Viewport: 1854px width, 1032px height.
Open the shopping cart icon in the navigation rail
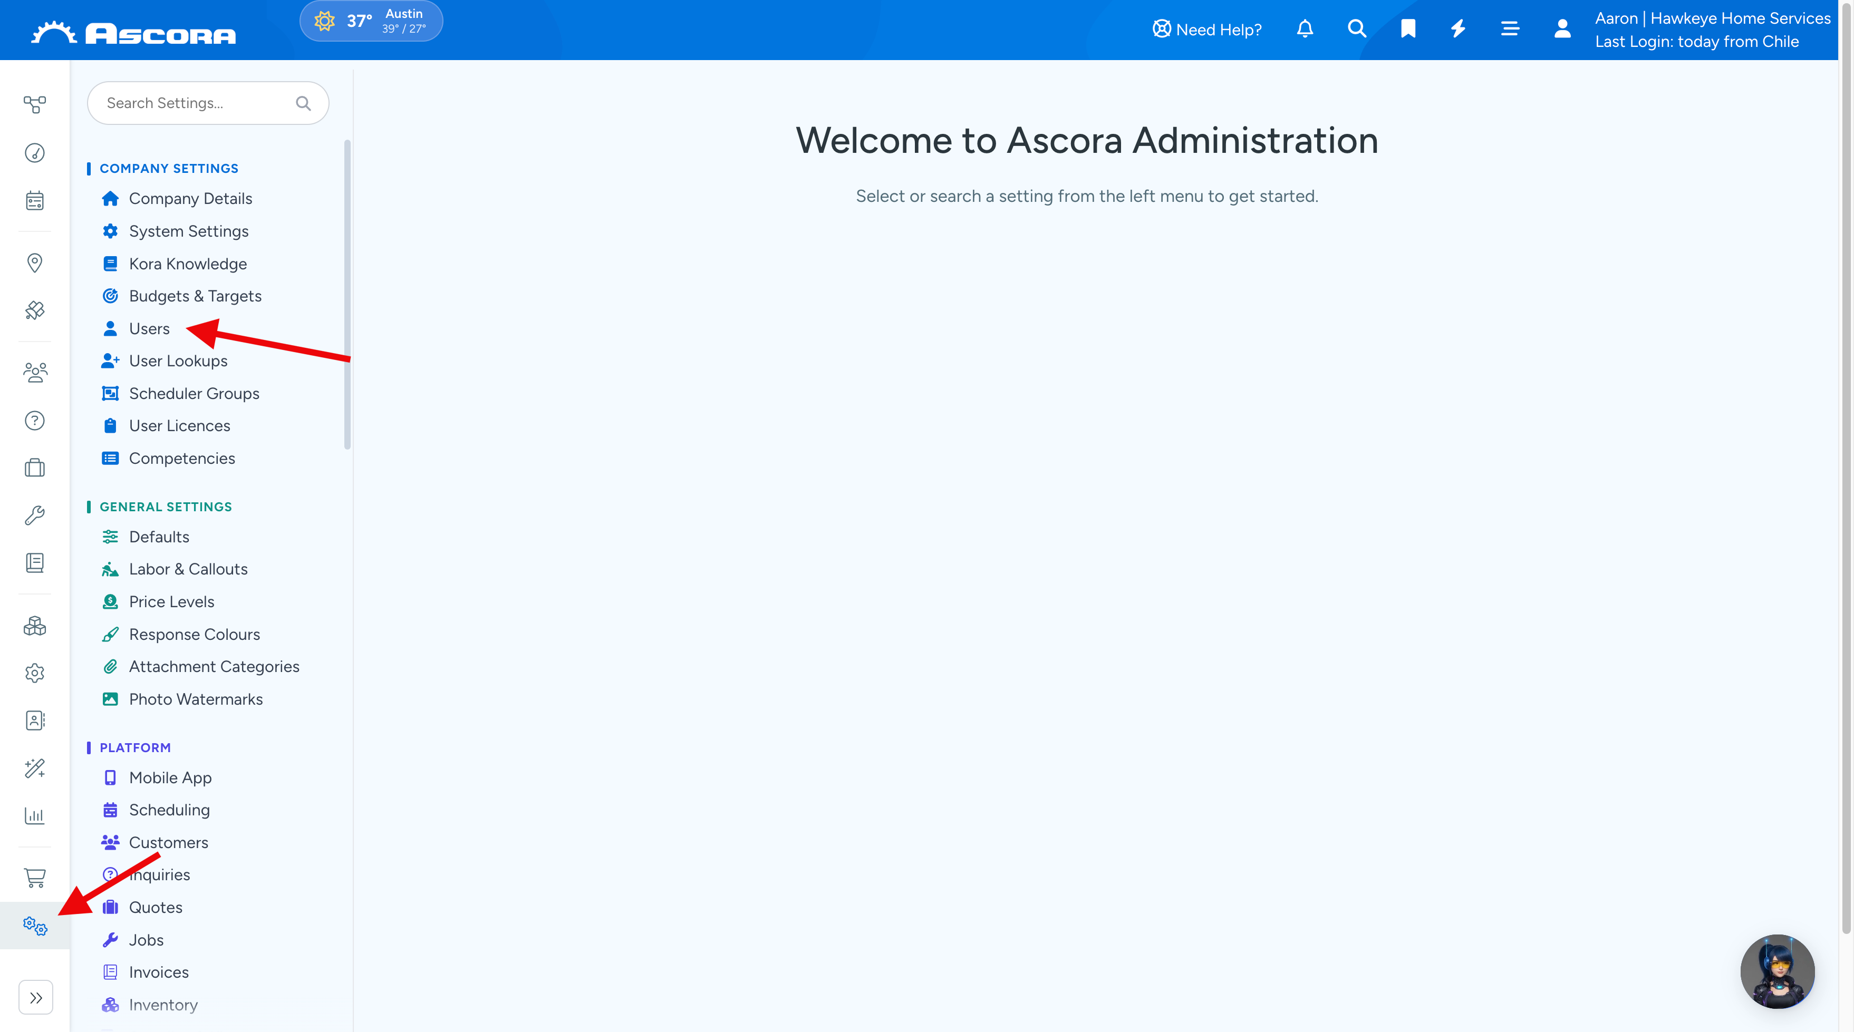[x=35, y=878]
